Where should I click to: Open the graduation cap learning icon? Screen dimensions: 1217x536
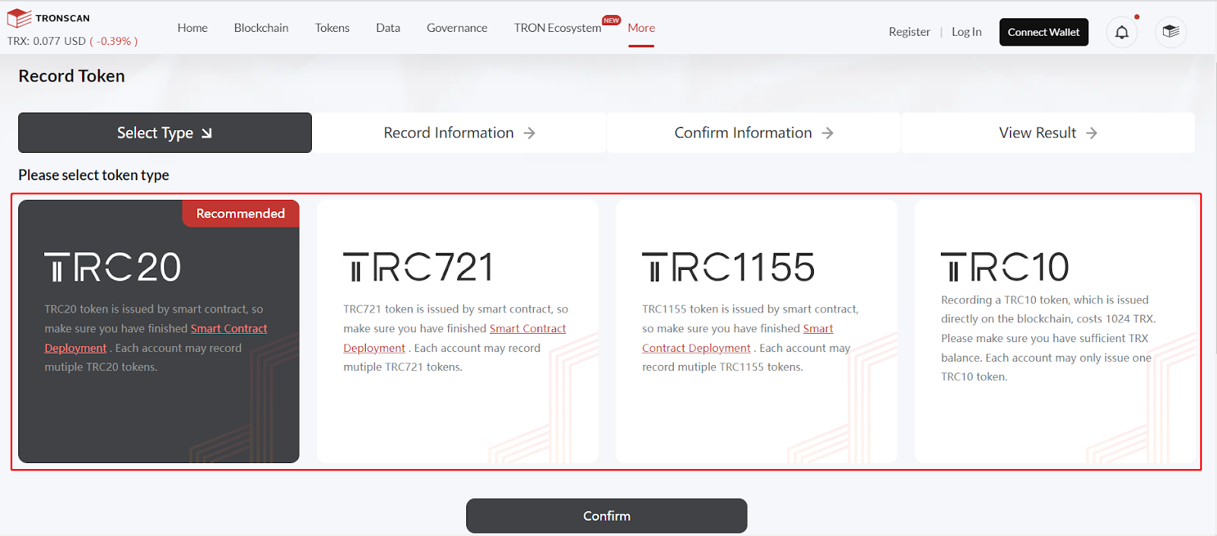tap(1171, 32)
